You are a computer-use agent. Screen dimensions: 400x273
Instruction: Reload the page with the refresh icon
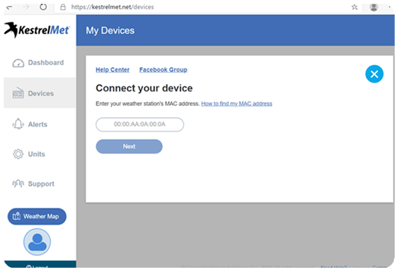coord(43,7)
